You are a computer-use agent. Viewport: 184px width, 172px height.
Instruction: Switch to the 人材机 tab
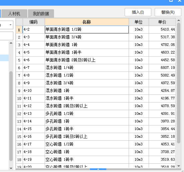(14, 14)
